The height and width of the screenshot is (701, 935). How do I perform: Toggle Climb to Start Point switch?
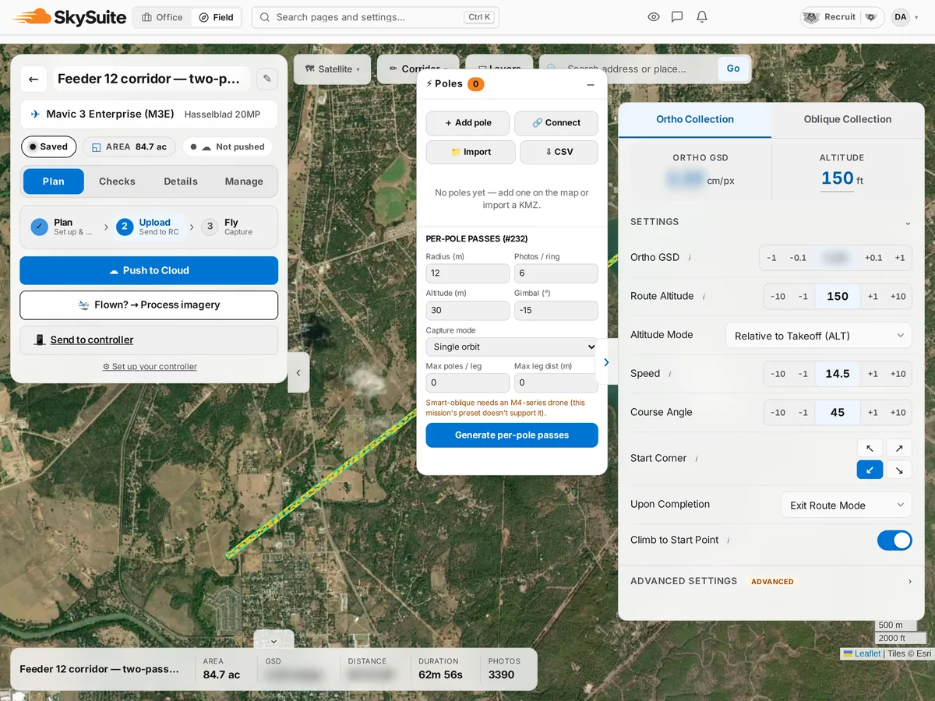[x=894, y=541]
